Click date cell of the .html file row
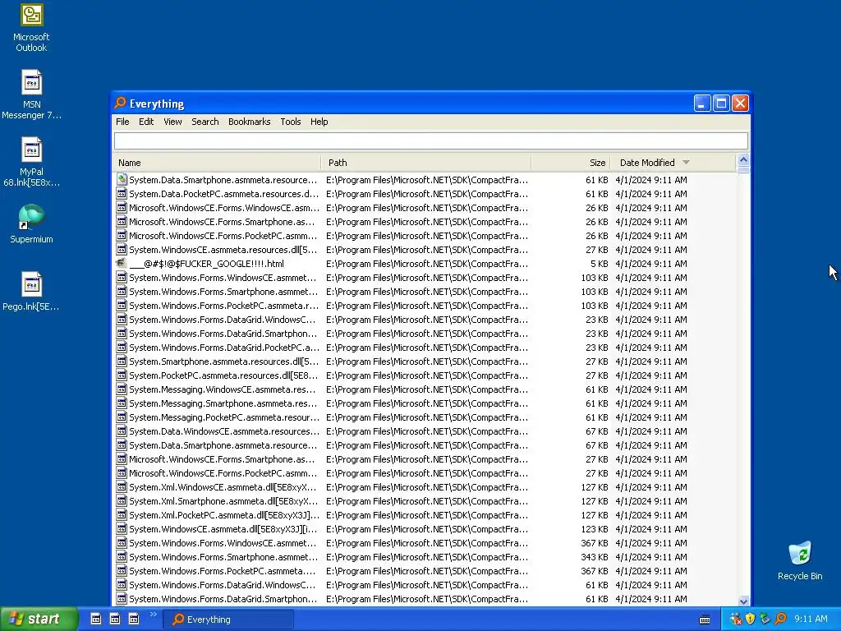841x631 pixels. point(651,264)
